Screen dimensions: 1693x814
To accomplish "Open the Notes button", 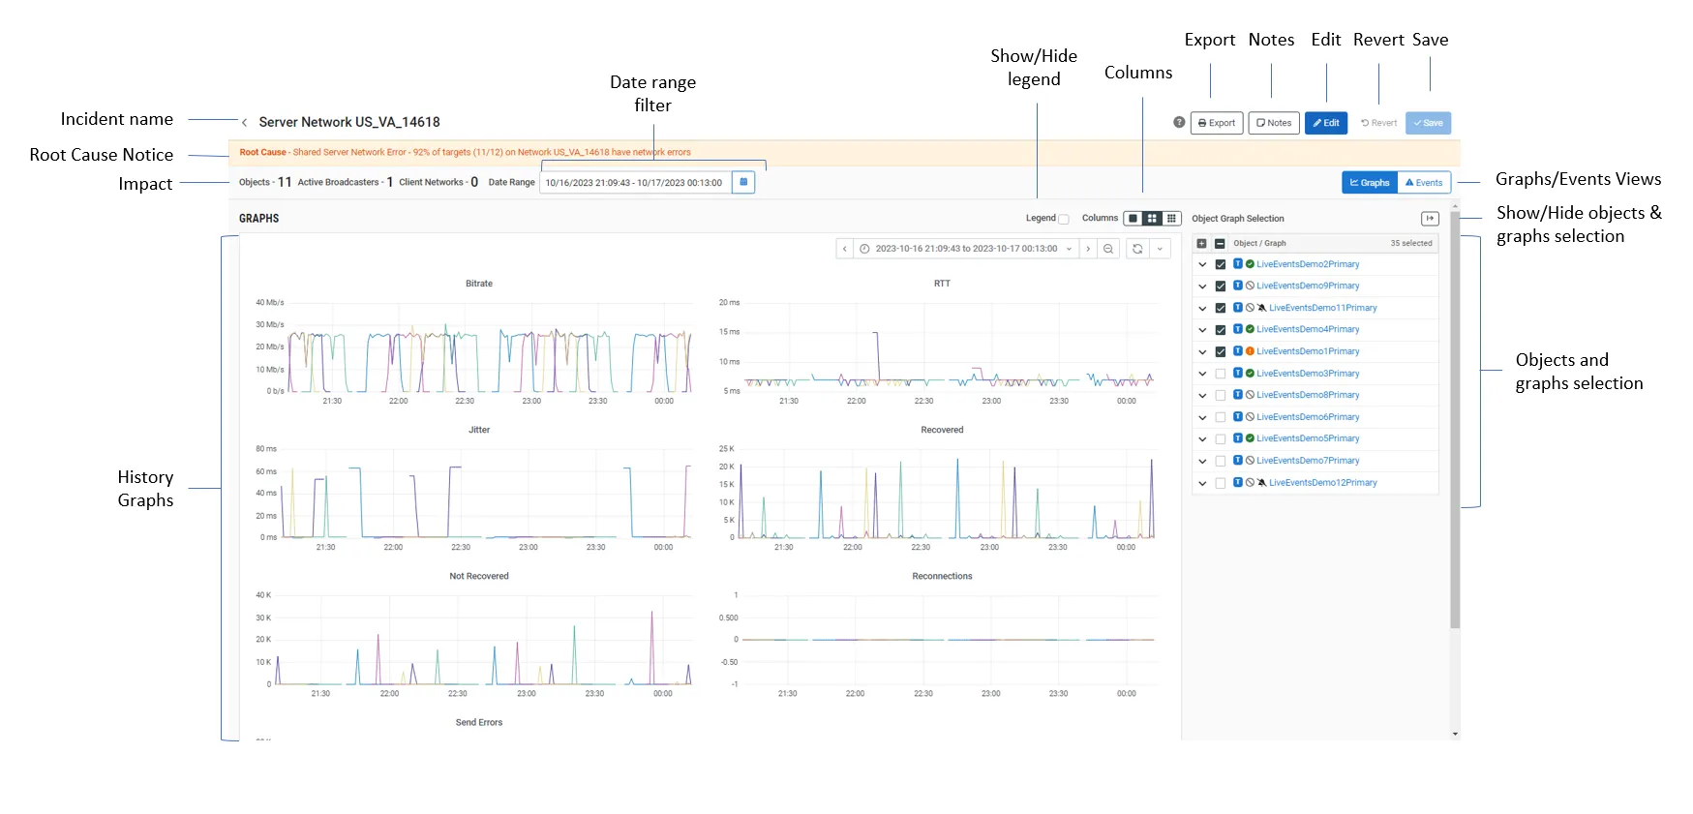I will (x=1274, y=123).
